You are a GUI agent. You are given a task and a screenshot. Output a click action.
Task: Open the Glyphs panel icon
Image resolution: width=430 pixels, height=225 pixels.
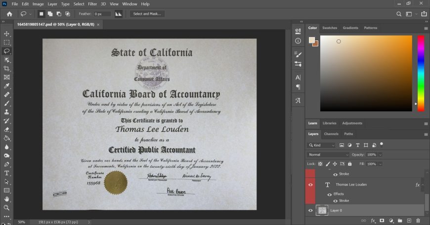[298, 100]
